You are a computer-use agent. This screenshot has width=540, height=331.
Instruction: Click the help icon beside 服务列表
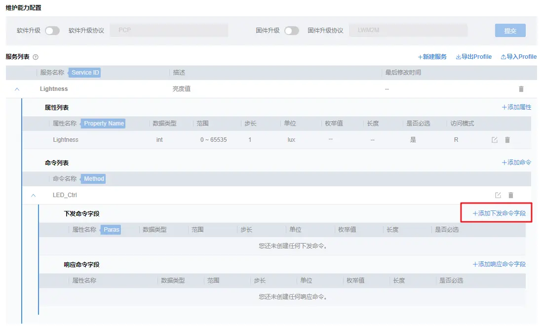pos(36,57)
